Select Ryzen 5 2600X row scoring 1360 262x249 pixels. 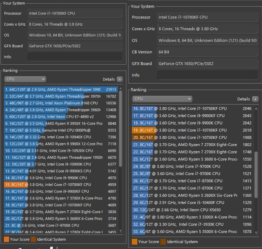(192, 195)
